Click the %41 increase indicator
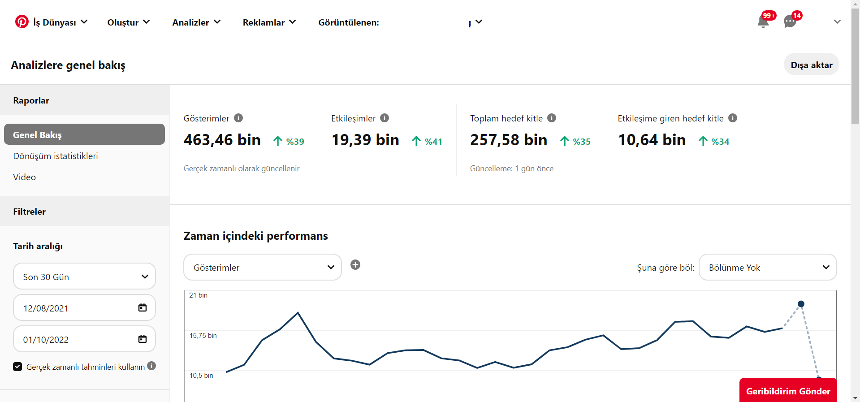This screenshot has height=402, width=860. click(x=428, y=142)
